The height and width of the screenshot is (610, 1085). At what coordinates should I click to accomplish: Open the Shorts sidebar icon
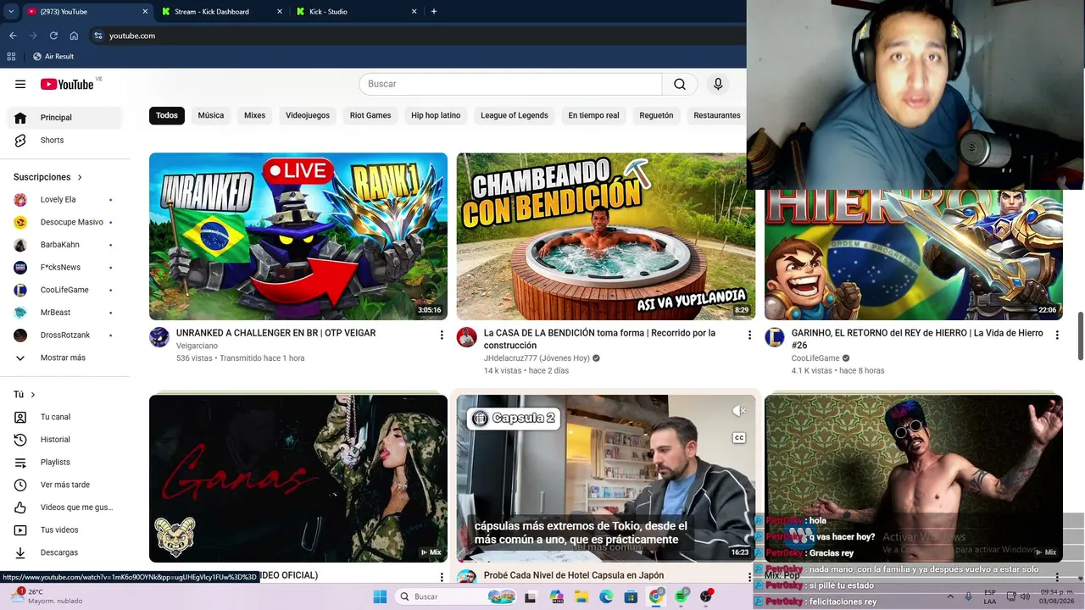[20, 140]
